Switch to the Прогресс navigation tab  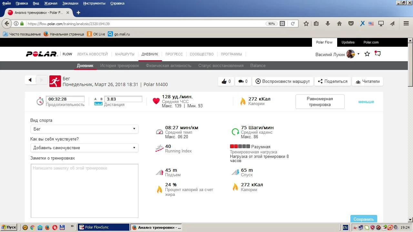pyautogui.click(x=174, y=54)
